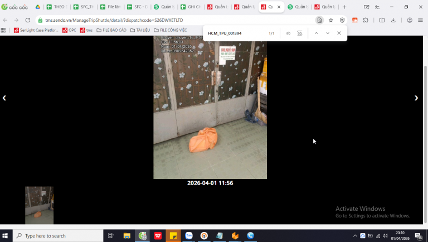Screen dimensions: 428x242
Task: Open a new browser tab
Action: (x=344, y=7)
